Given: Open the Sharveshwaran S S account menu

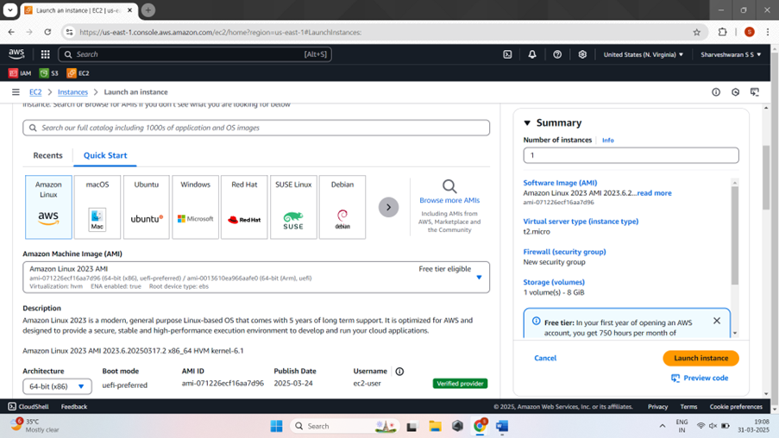Looking at the screenshot, I should click(x=731, y=54).
